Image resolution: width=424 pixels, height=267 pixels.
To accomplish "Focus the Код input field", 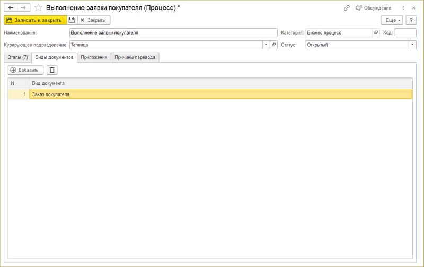I will coord(405,33).
